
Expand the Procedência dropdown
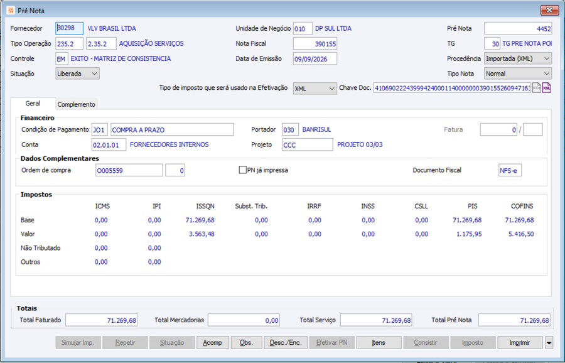coord(518,58)
